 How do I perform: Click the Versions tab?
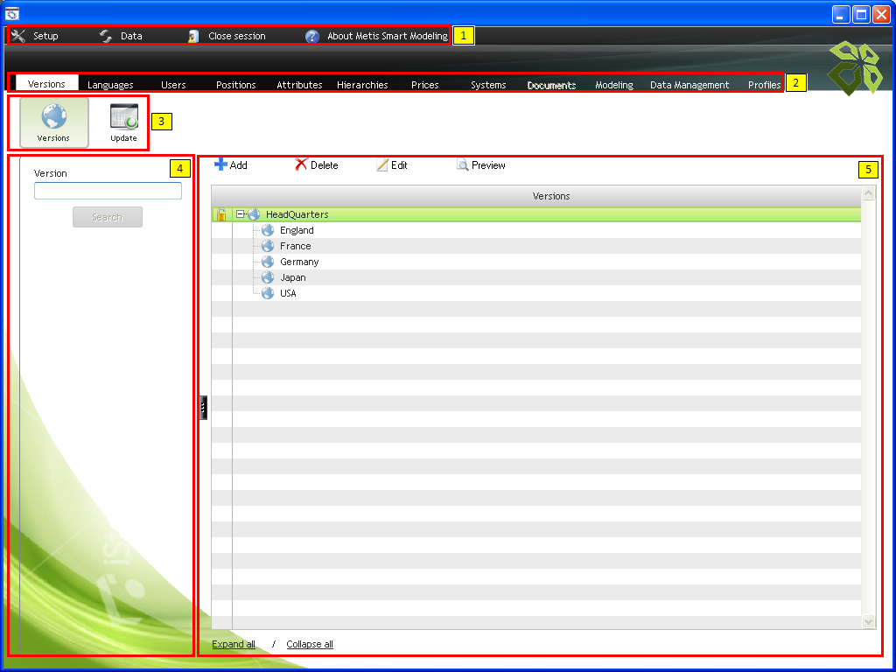[47, 83]
